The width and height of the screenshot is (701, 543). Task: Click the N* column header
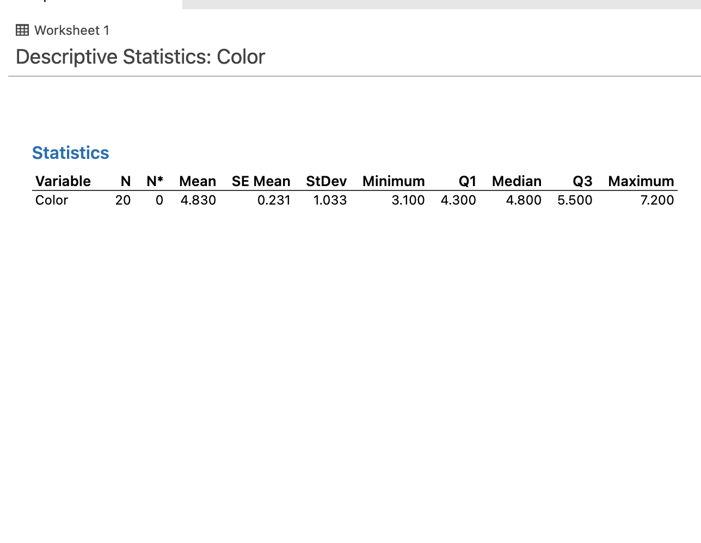coord(155,181)
